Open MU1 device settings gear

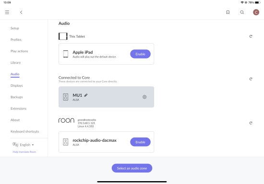coord(144,97)
